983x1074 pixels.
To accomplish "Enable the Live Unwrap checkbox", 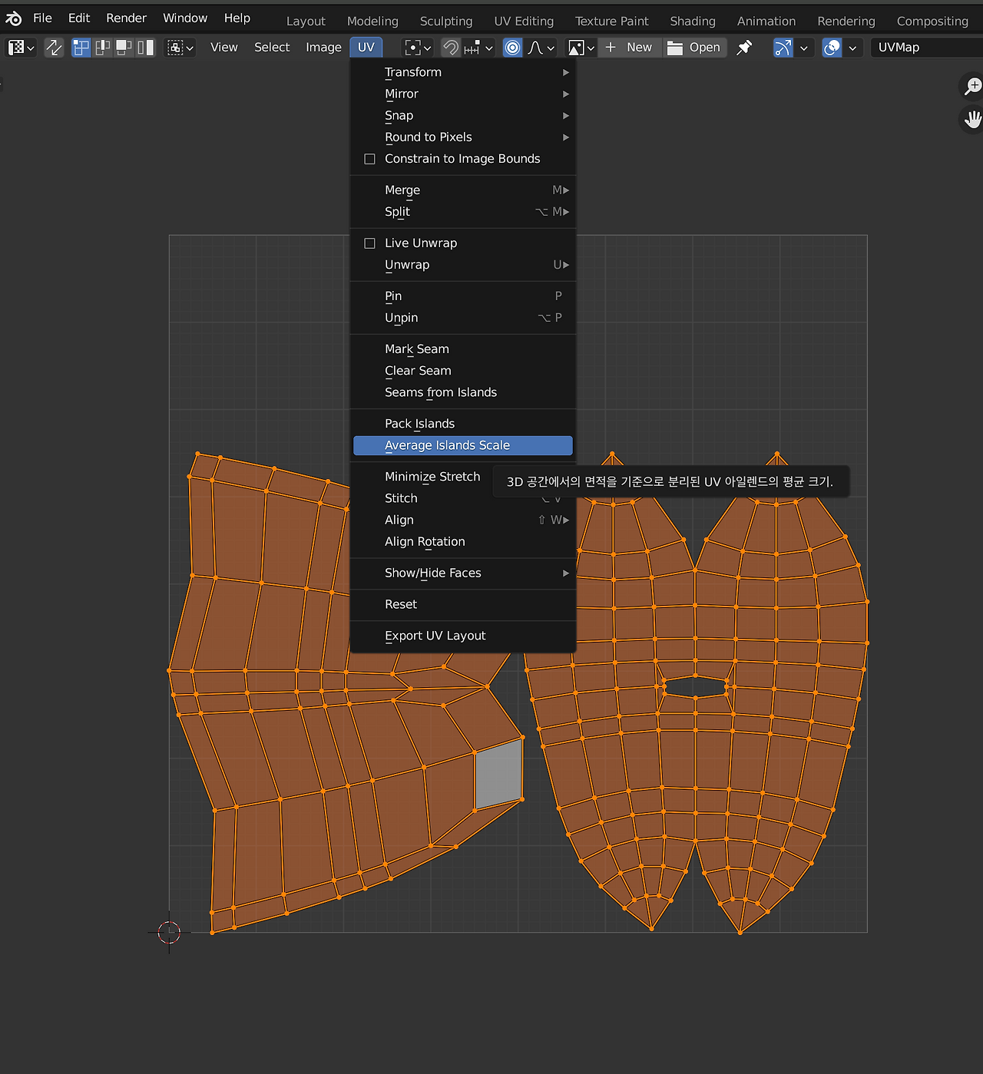I will 369,243.
